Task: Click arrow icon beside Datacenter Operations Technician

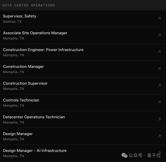Action: pos(159,120)
